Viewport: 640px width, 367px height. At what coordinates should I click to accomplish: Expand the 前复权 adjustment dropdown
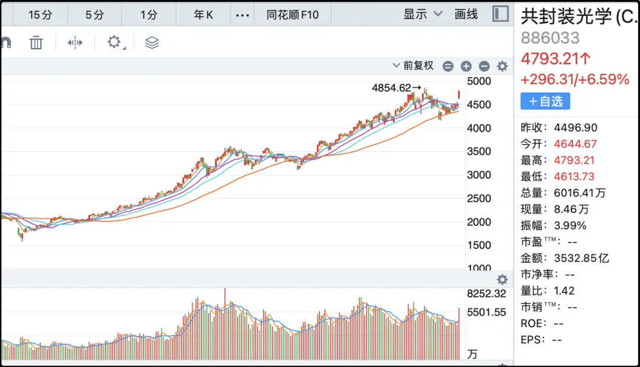pyautogui.click(x=414, y=66)
